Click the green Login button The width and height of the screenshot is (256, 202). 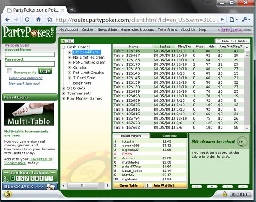45,71
